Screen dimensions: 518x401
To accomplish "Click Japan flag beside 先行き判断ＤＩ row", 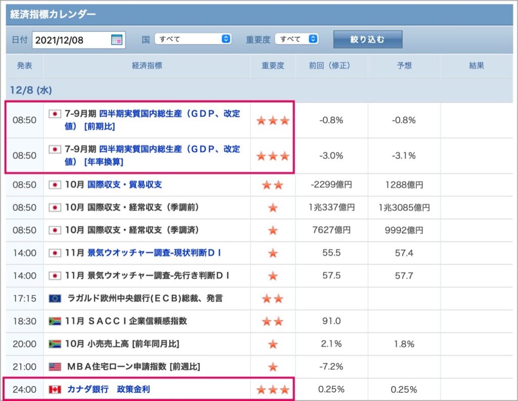I will tap(55, 276).
